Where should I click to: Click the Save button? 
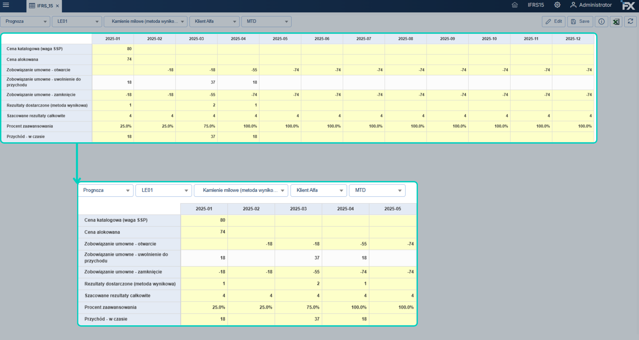pyautogui.click(x=580, y=21)
